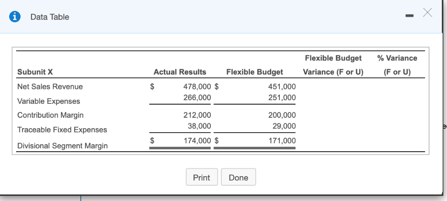This screenshot has width=447, height=201.
Task: Click the 451,000 flexible budget value
Action: [x=282, y=87]
